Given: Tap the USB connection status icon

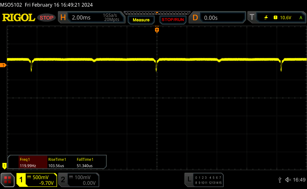Looking at the screenshot, I should [x=280, y=180].
